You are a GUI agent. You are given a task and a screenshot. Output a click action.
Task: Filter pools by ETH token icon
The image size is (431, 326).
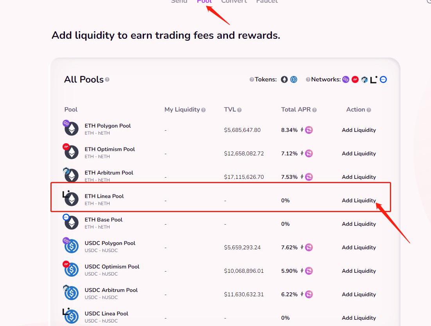pos(284,79)
